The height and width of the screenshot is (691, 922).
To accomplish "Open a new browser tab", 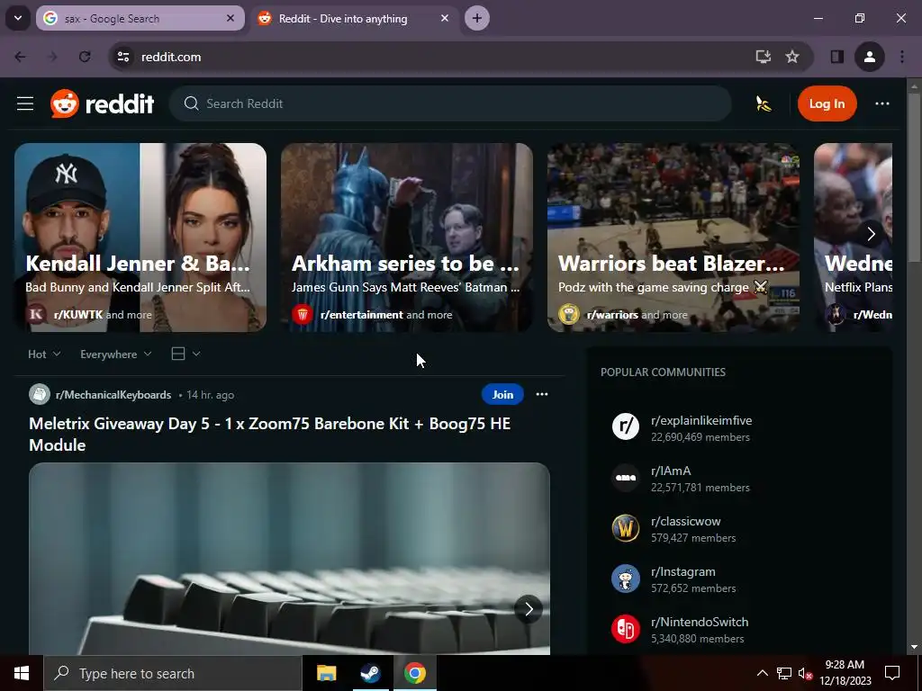I will [x=477, y=18].
